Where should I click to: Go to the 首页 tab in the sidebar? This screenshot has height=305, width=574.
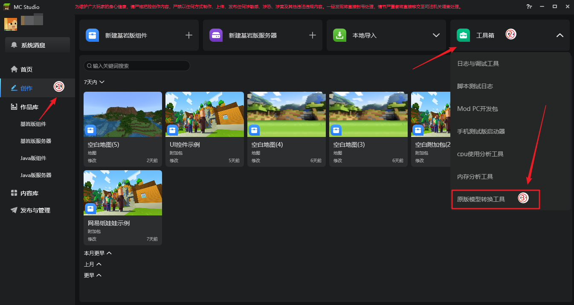[x=26, y=70]
